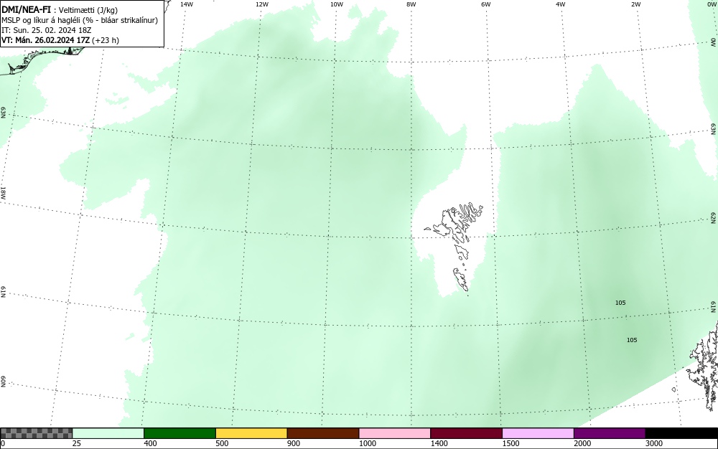Click the Iceland coastline outline below title box
Screen dimensions: 718x449
tap(44, 60)
